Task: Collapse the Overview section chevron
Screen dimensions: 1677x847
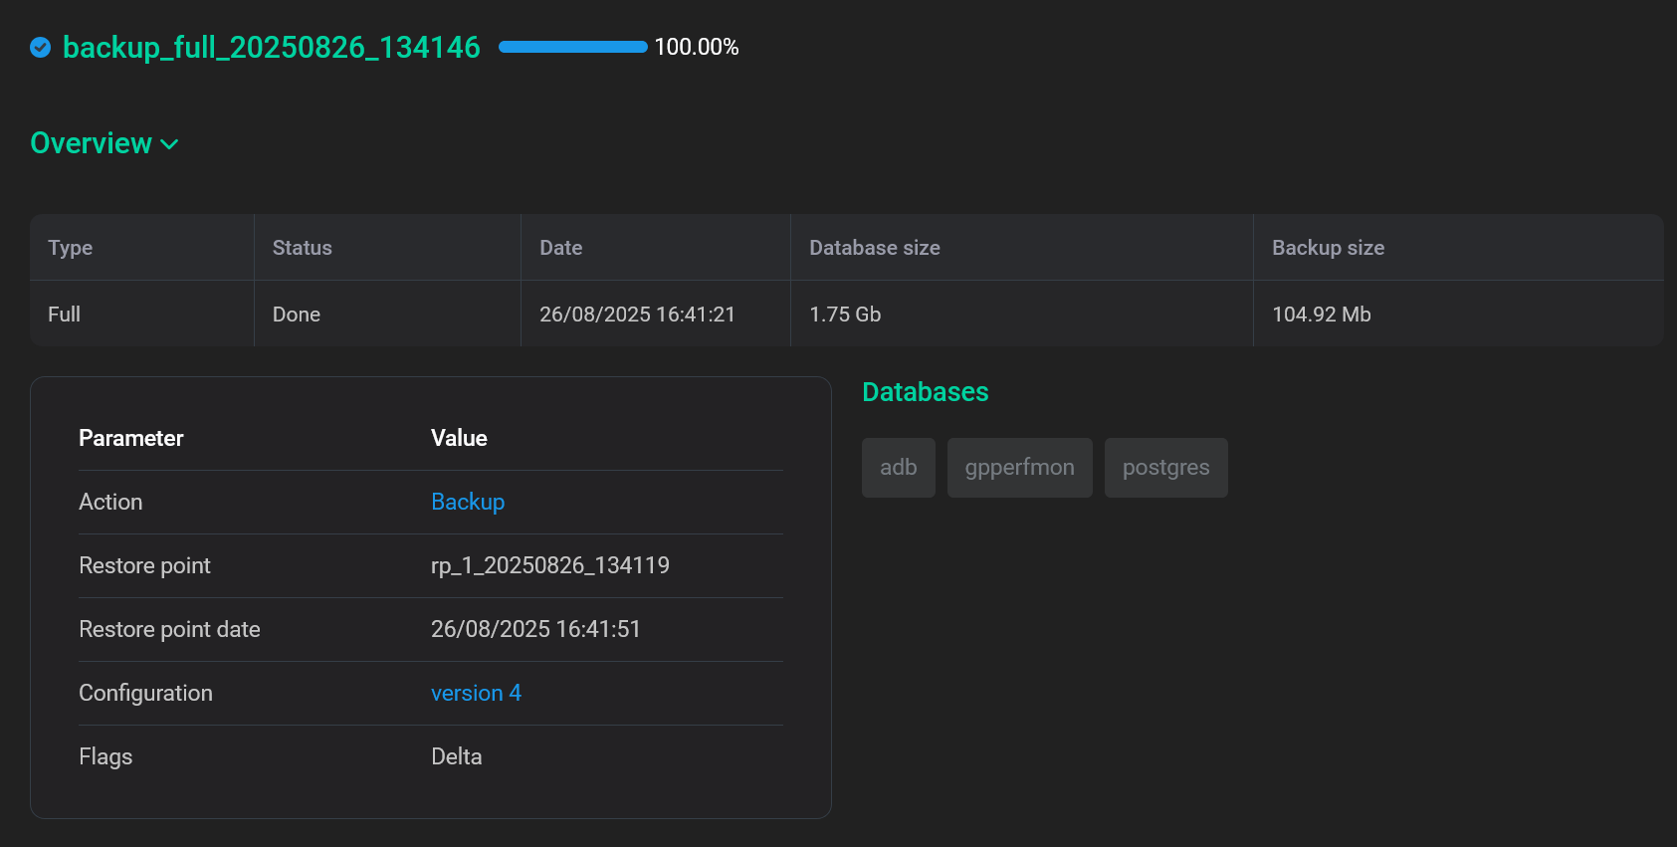Action: click(x=170, y=144)
